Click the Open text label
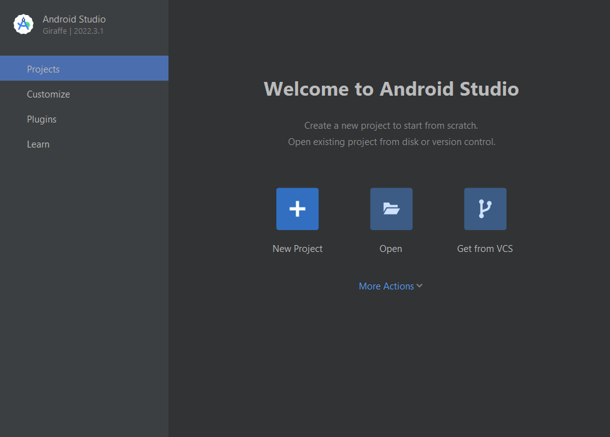 coord(391,249)
